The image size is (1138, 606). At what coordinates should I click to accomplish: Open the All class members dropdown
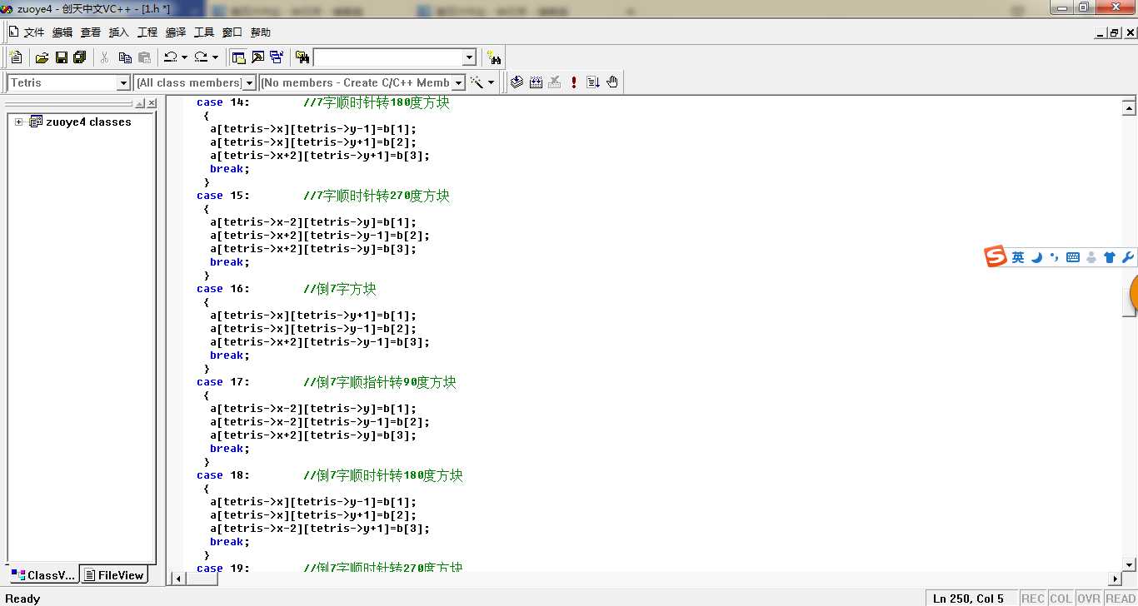[248, 83]
